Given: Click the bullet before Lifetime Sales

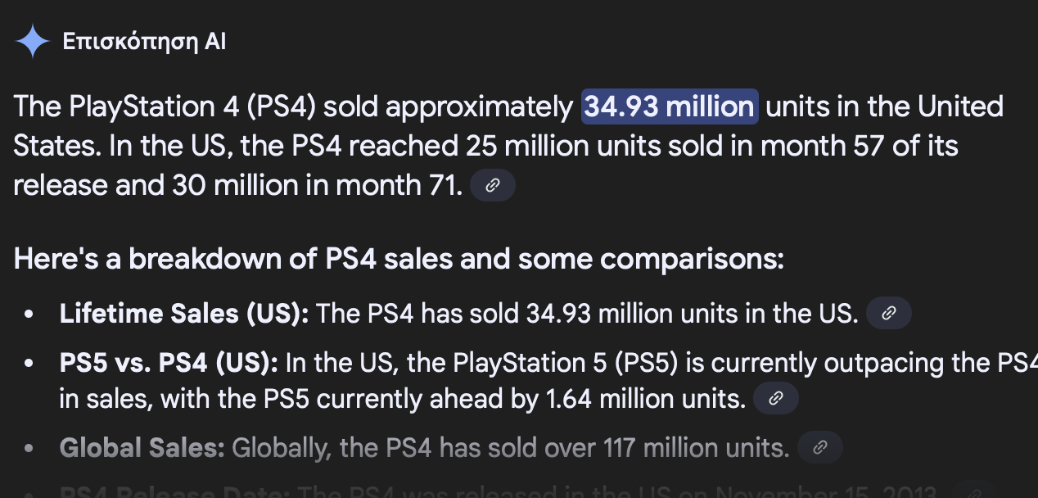Looking at the screenshot, I should tap(30, 314).
